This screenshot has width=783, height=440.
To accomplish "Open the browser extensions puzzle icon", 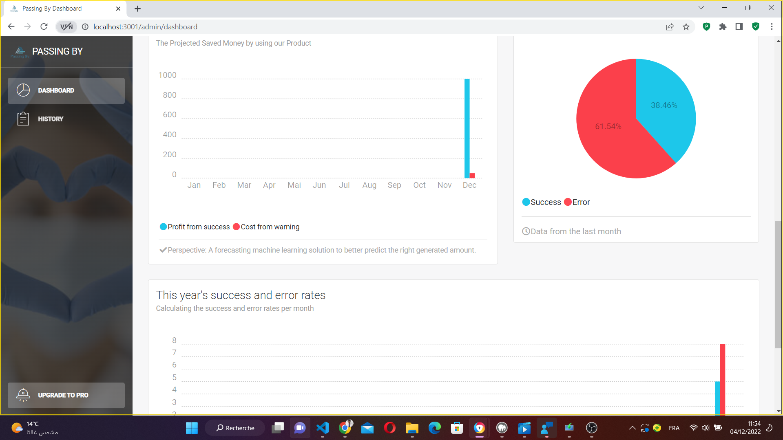I will pyautogui.click(x=723, y=27).
